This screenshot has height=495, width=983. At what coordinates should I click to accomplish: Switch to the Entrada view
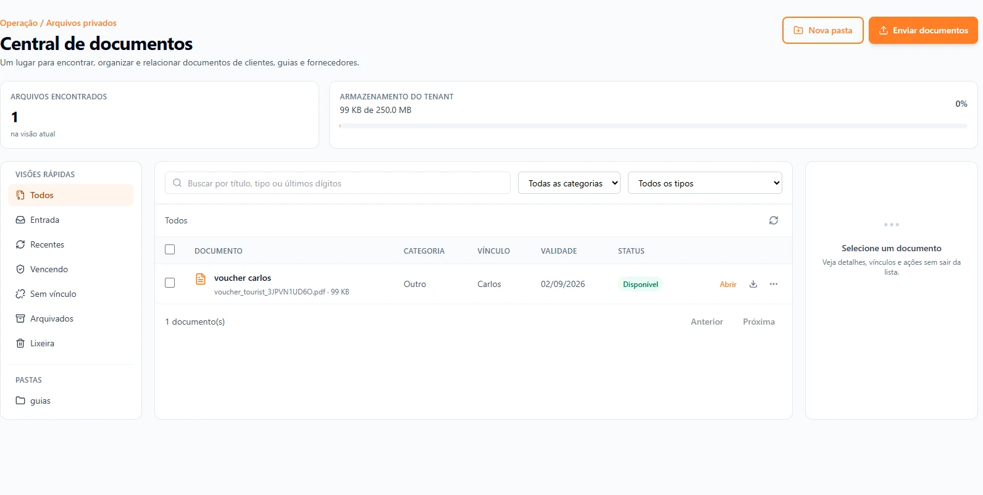pos(71,220)
